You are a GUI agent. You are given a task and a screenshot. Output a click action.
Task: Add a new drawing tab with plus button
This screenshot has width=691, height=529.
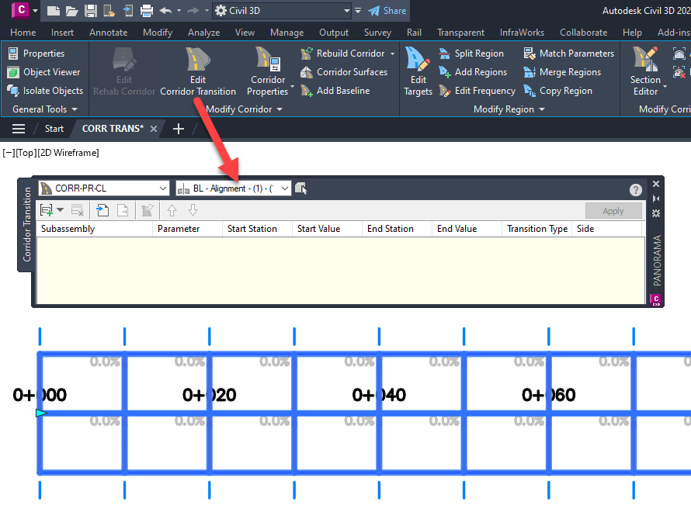pyautogui.click(x=178, y=129)
